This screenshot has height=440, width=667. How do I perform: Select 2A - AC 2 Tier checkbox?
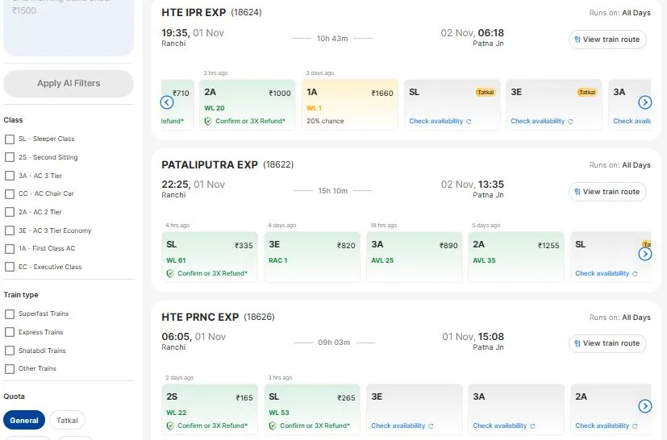click(10, 212)
